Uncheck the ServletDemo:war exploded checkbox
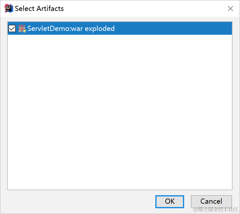This screenshot has width=240, height=214. click(x=12, y=28)
